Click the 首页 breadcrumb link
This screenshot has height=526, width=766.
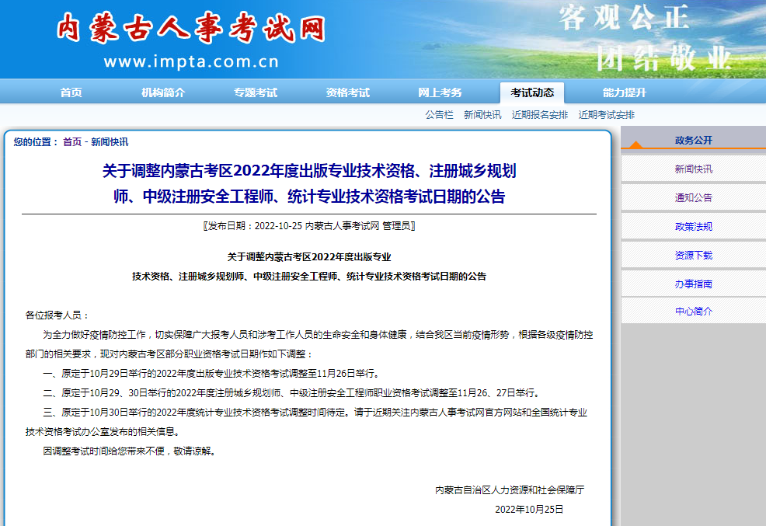coord(71,142)
